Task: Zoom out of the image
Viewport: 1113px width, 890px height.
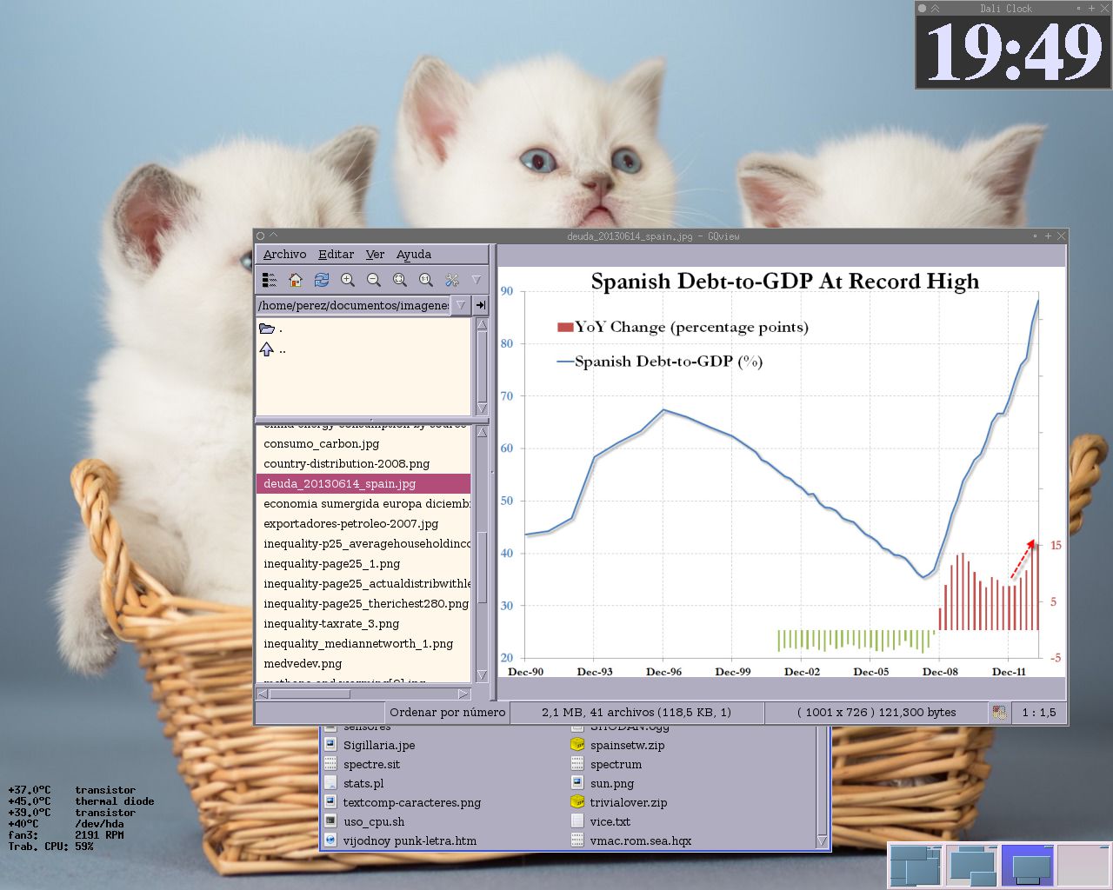Action: 374,280
